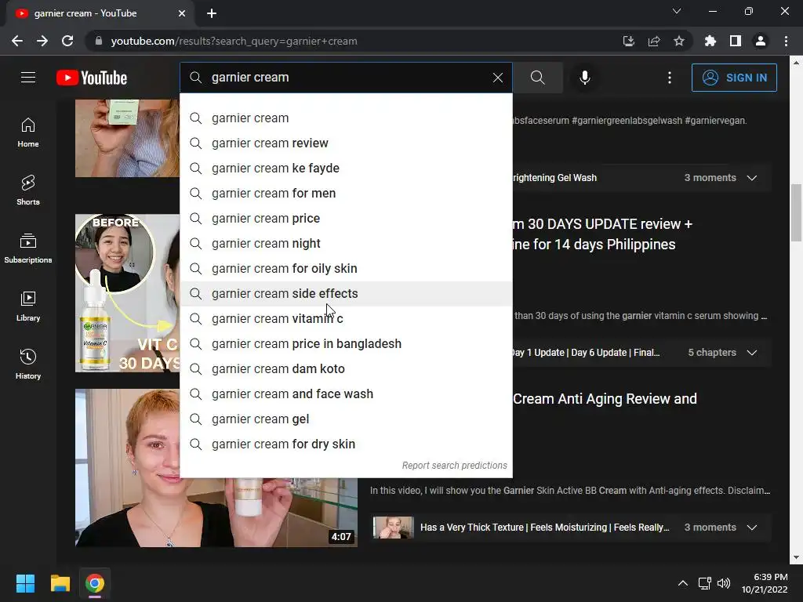Click the SIGN IN button

734,78
